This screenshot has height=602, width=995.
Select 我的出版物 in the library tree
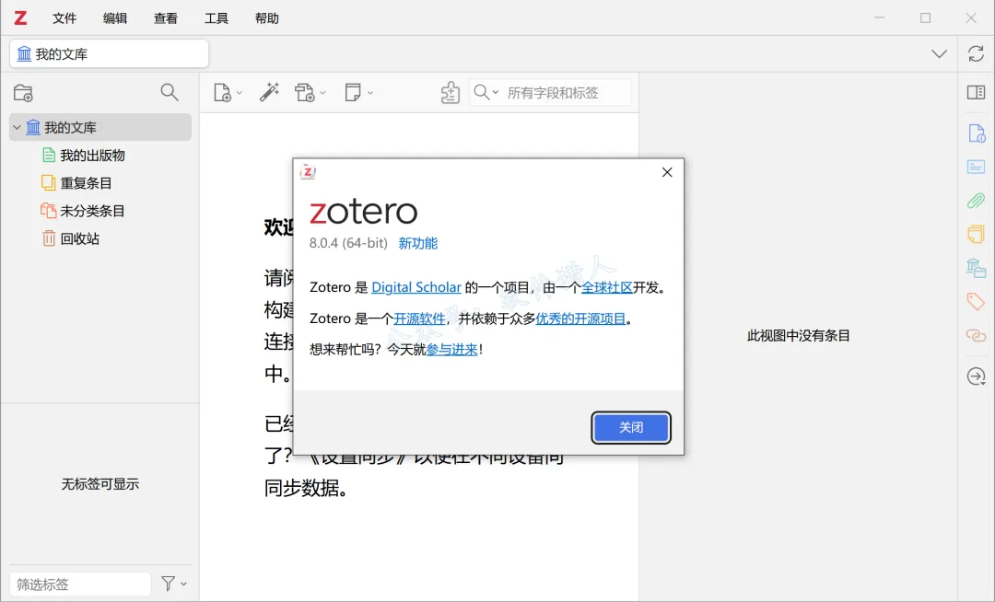pyautogui.click(x=100, y=156)
